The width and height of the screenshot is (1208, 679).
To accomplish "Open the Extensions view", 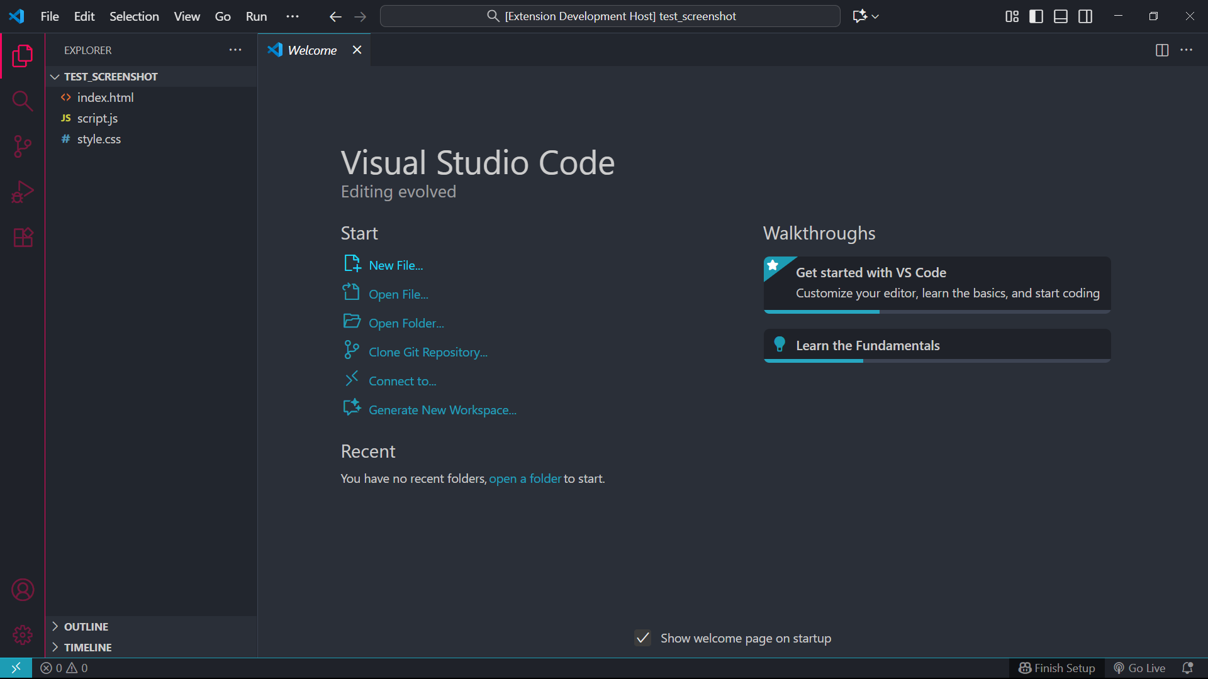I will [x=23, y=238].
